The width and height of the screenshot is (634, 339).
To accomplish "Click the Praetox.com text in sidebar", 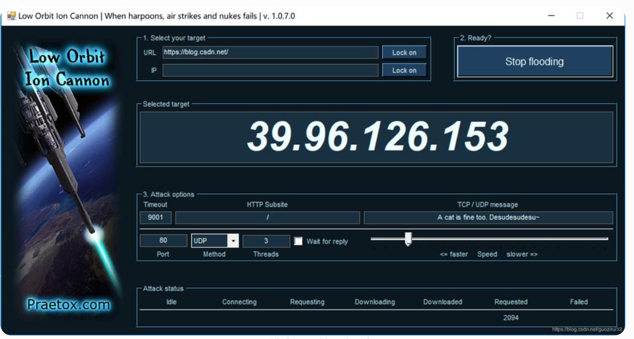I will 68,305.
